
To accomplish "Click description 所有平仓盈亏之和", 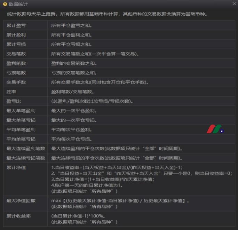I will pos(71,25).
